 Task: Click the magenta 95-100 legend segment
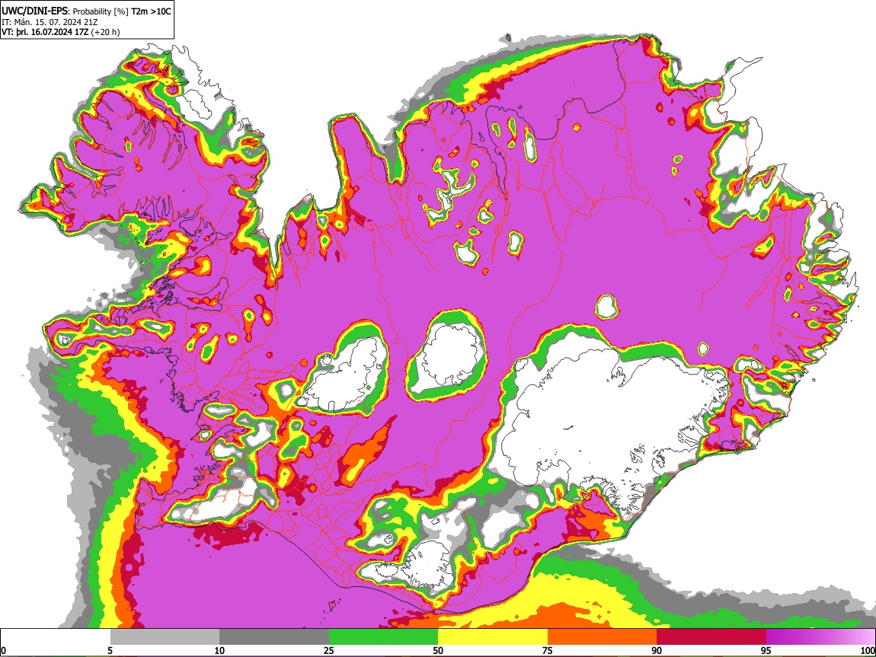(x=820, y=636)
